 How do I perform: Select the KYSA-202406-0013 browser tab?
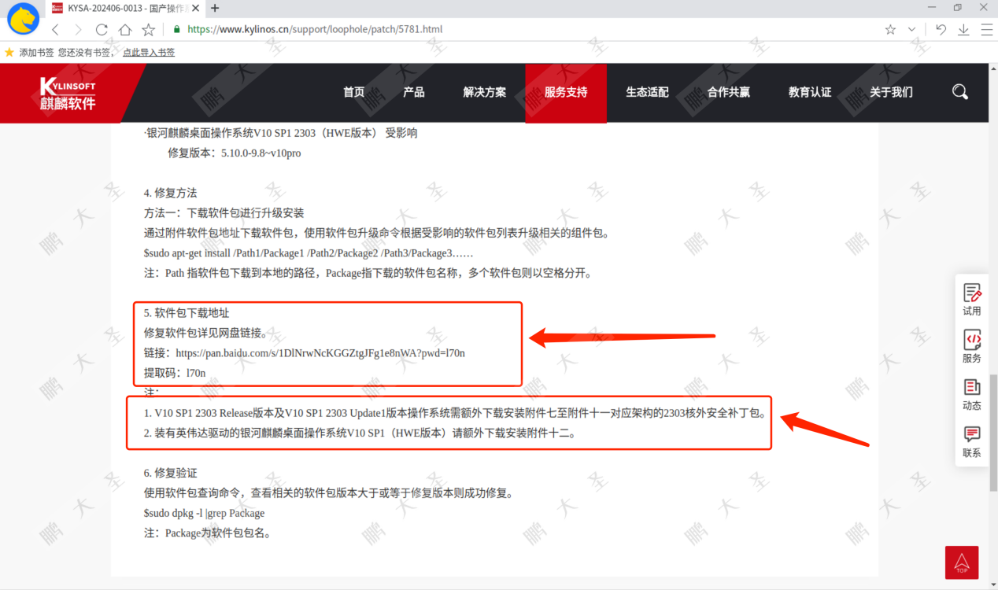pos(126,8)
